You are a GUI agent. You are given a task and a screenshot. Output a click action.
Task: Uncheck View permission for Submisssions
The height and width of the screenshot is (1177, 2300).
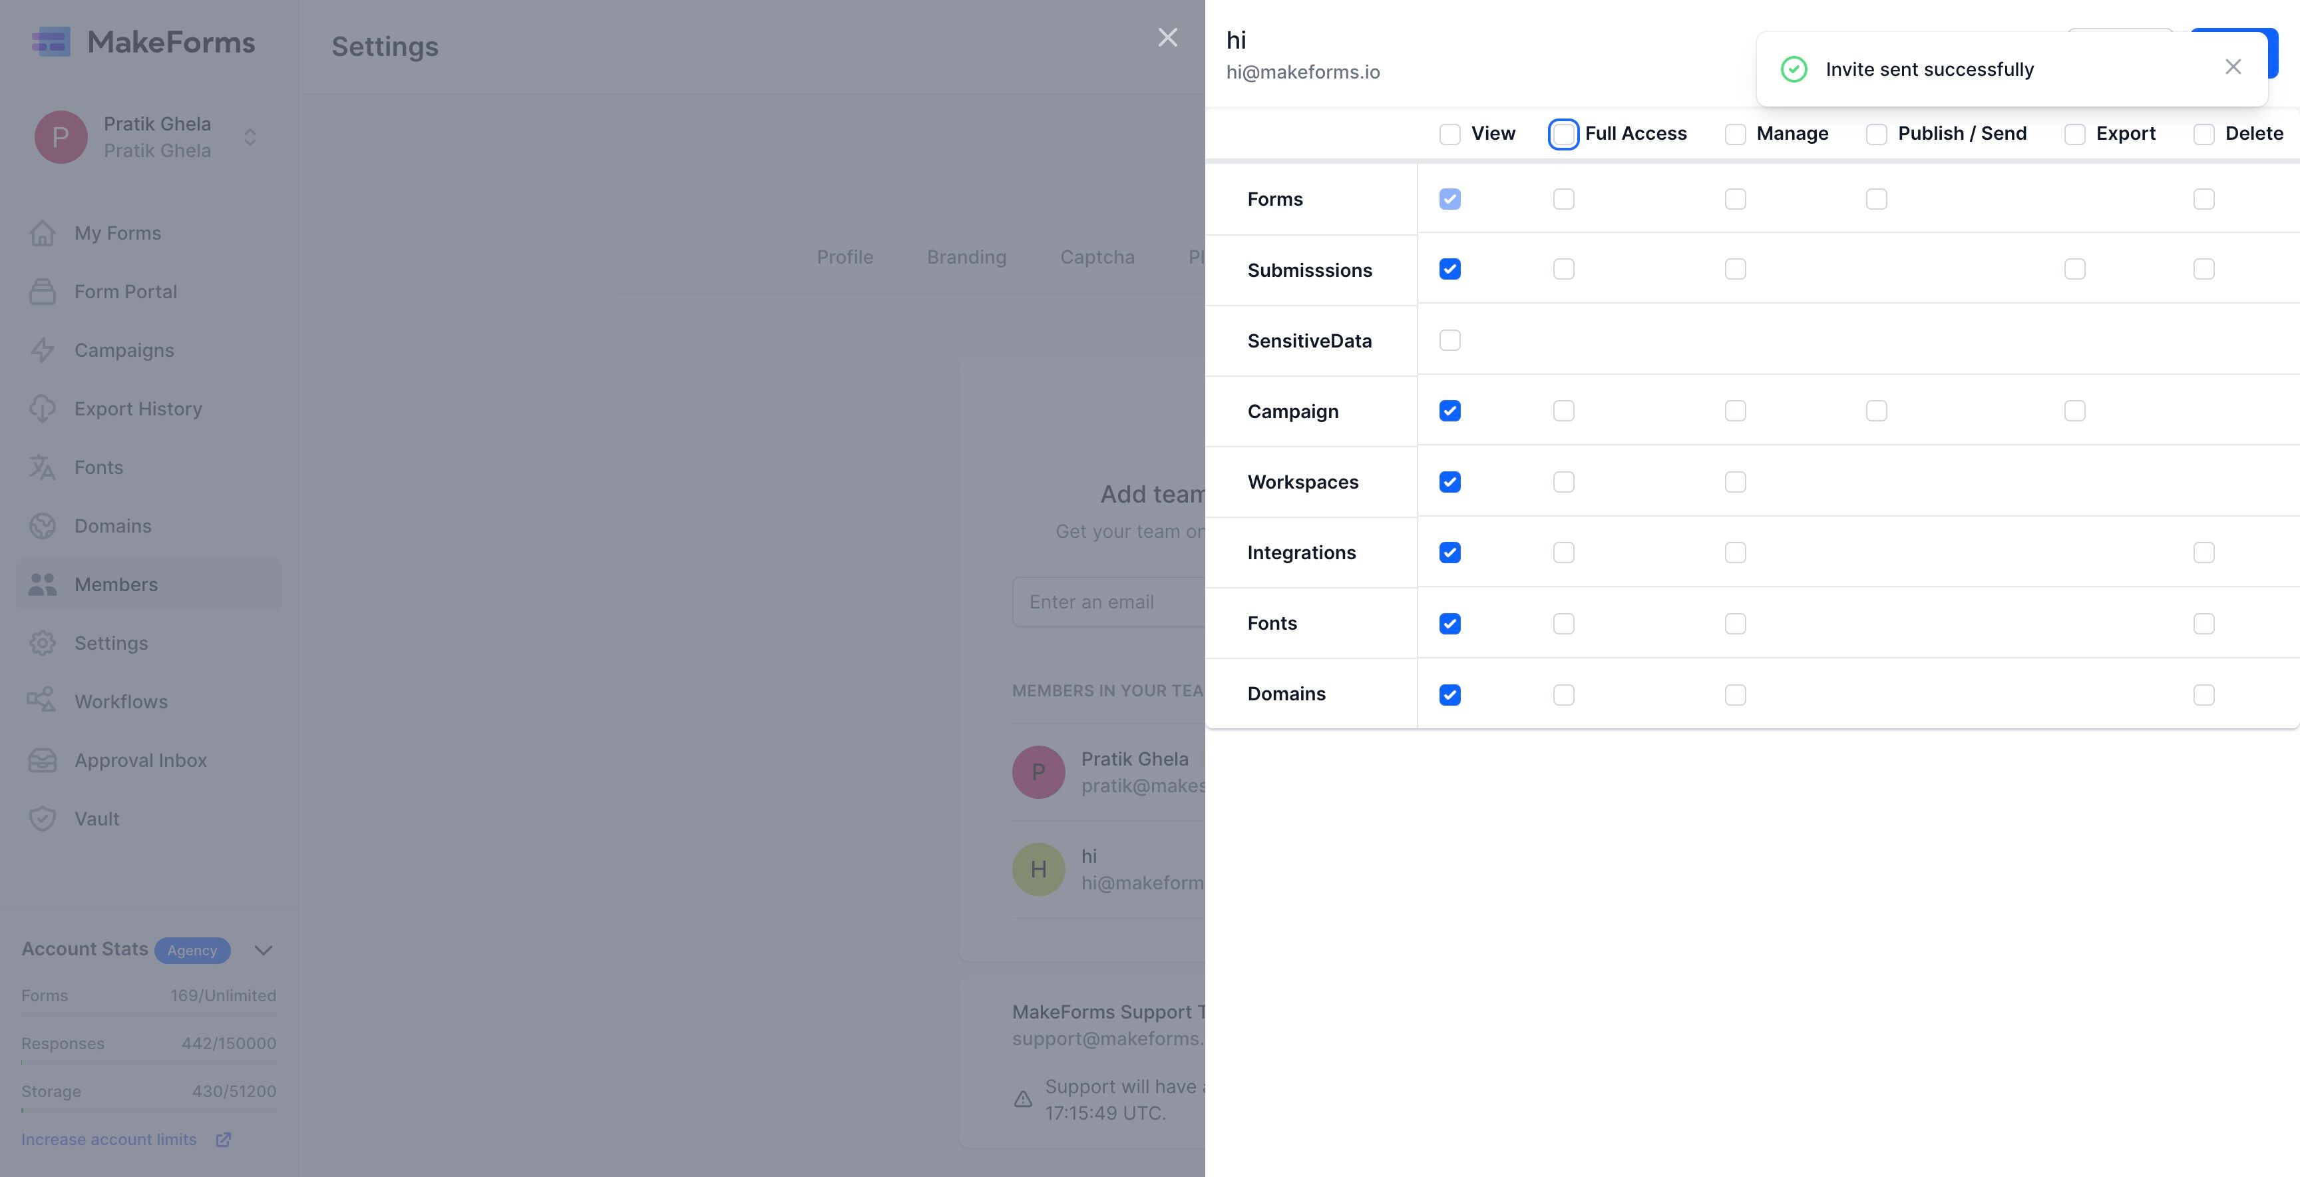[x=1450, y=269]
